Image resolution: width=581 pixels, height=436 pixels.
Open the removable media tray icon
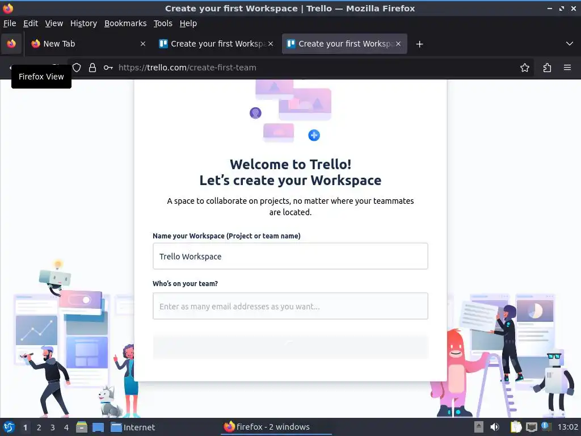479,427
